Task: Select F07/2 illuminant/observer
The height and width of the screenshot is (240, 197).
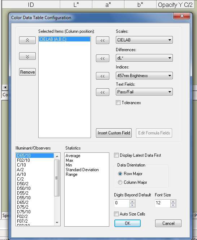Action: [x=35, y=221]
